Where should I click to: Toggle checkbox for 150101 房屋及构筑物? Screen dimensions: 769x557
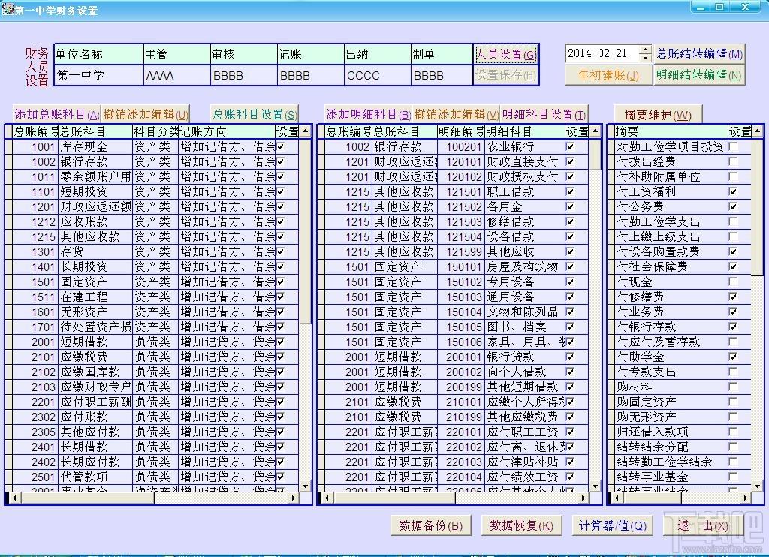571,266
